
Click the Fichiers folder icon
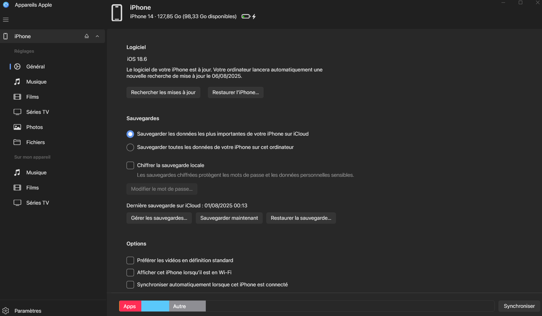click(x=17, y=142)
